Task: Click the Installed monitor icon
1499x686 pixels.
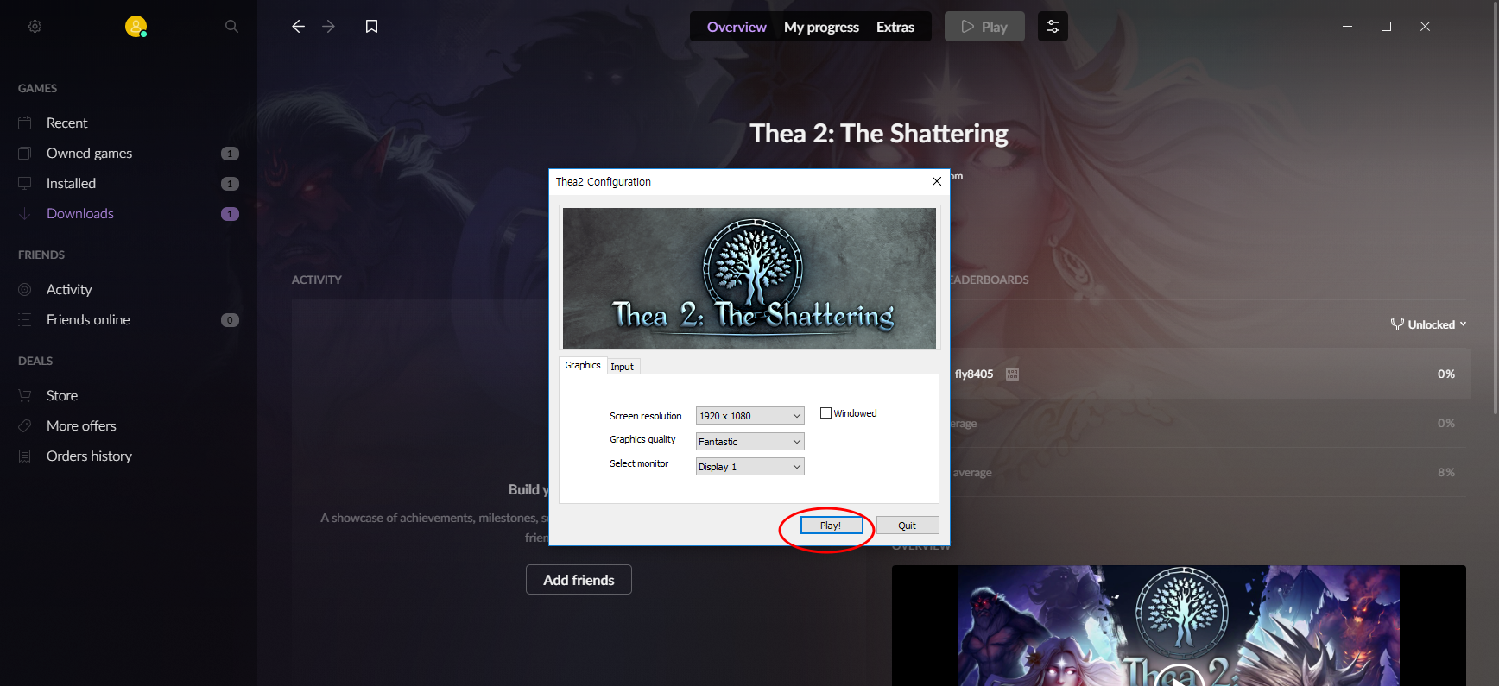Action: pos(25,184)
